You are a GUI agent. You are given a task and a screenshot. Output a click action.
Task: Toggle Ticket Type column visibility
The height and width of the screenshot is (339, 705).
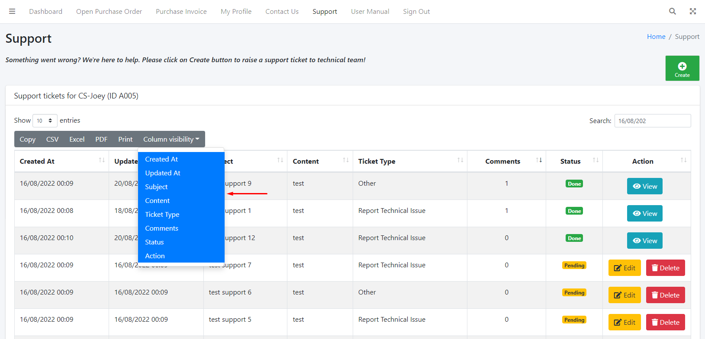pyautogui.click(x=162, y=215)
